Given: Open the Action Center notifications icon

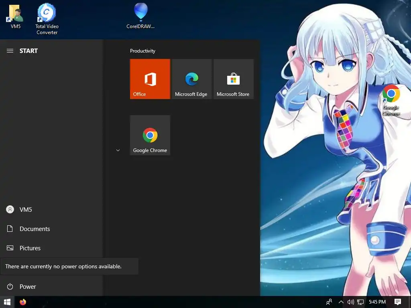Looking at the screenshot, I should 398,302.
